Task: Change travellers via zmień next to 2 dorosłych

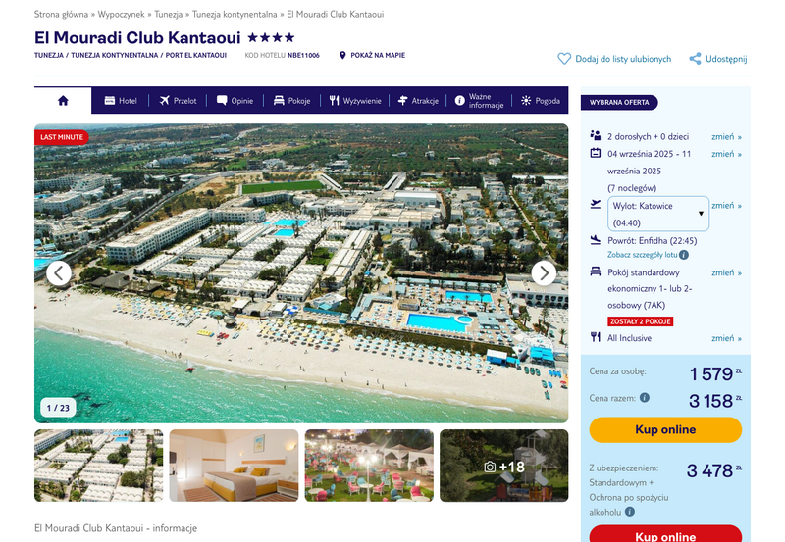Action: click(x=726, y=137)
